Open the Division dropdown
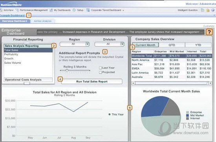216x142 pixels. tap(110, 44)
